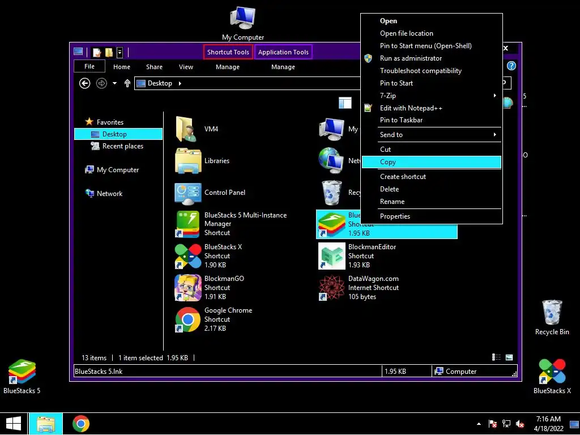580x435 pixels.
Task: Select Pin to Start menu (Open-Shell)
Action: click(431, 46)
